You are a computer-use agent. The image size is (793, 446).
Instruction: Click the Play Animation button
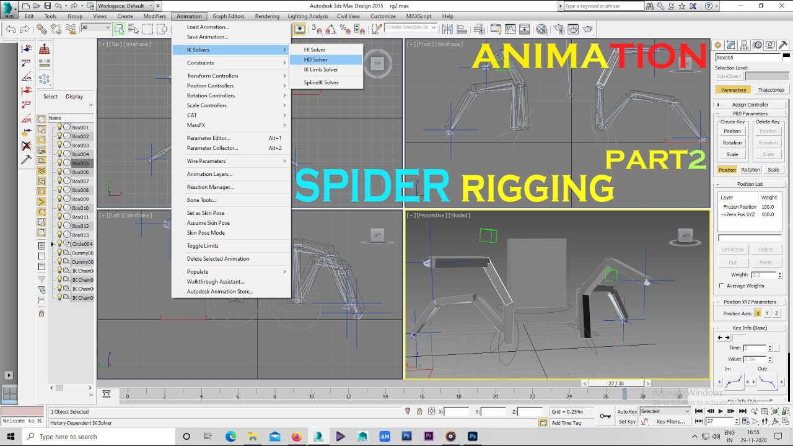721,411
